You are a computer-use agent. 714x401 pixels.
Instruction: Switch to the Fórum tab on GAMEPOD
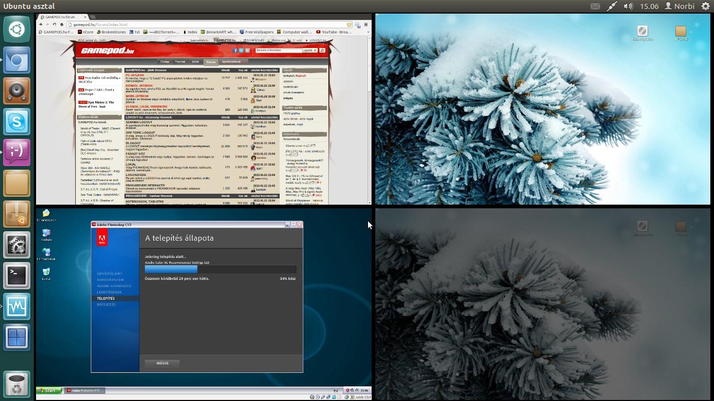tap(211, 62)
